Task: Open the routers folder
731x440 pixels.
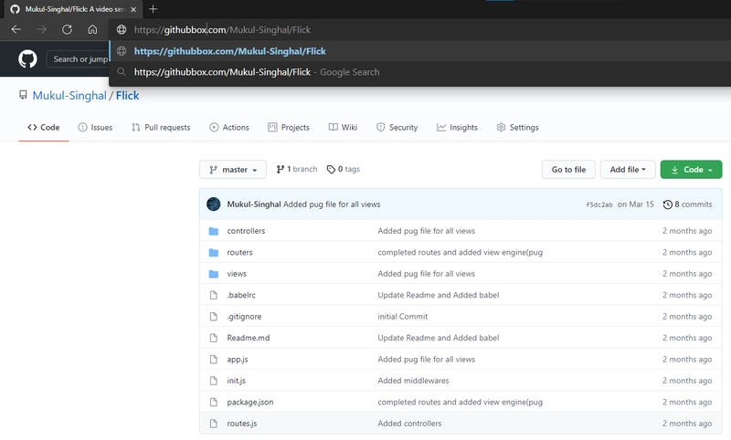Action: click(239, 252)
